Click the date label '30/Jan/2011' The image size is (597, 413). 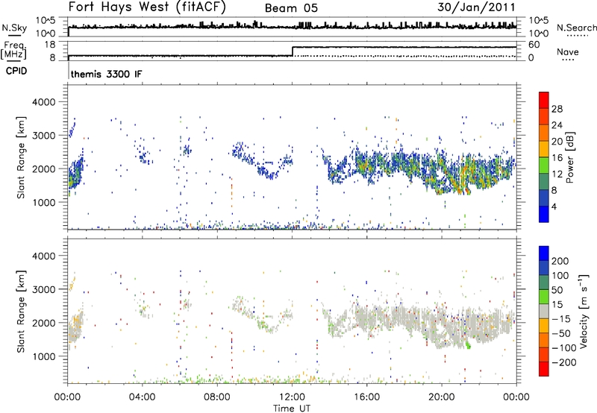pos(476,7)
